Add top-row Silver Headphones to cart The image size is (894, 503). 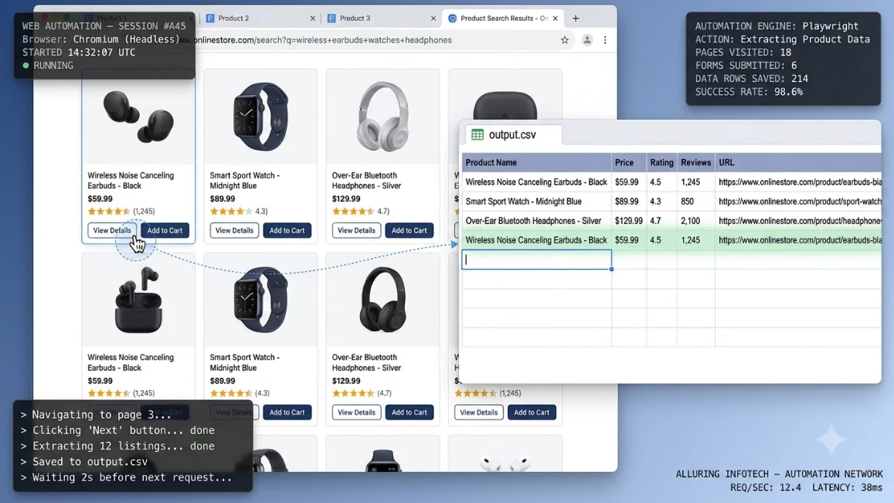pos(409,230)
